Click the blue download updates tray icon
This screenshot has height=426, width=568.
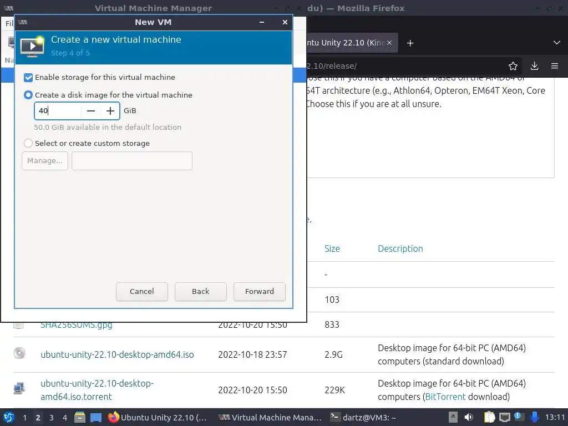[x=534, y=417]
